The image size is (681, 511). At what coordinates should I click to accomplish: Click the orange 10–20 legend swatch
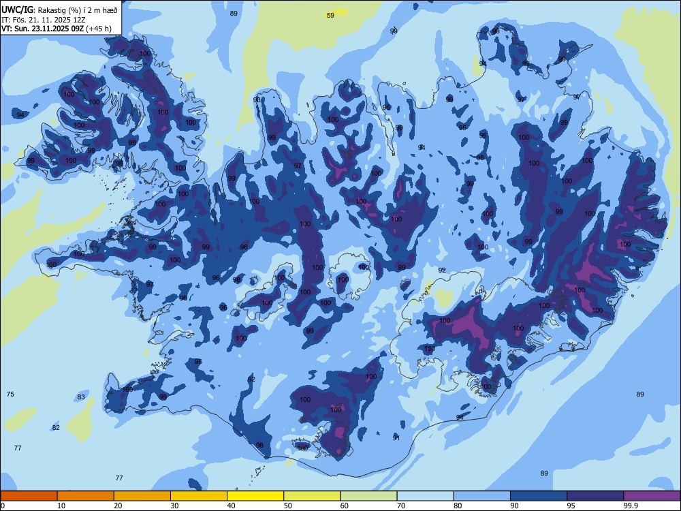[x=86, y=496]
